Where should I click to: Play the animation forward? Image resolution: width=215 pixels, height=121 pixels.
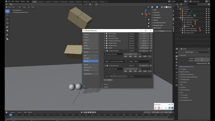[x=91, y=112]
